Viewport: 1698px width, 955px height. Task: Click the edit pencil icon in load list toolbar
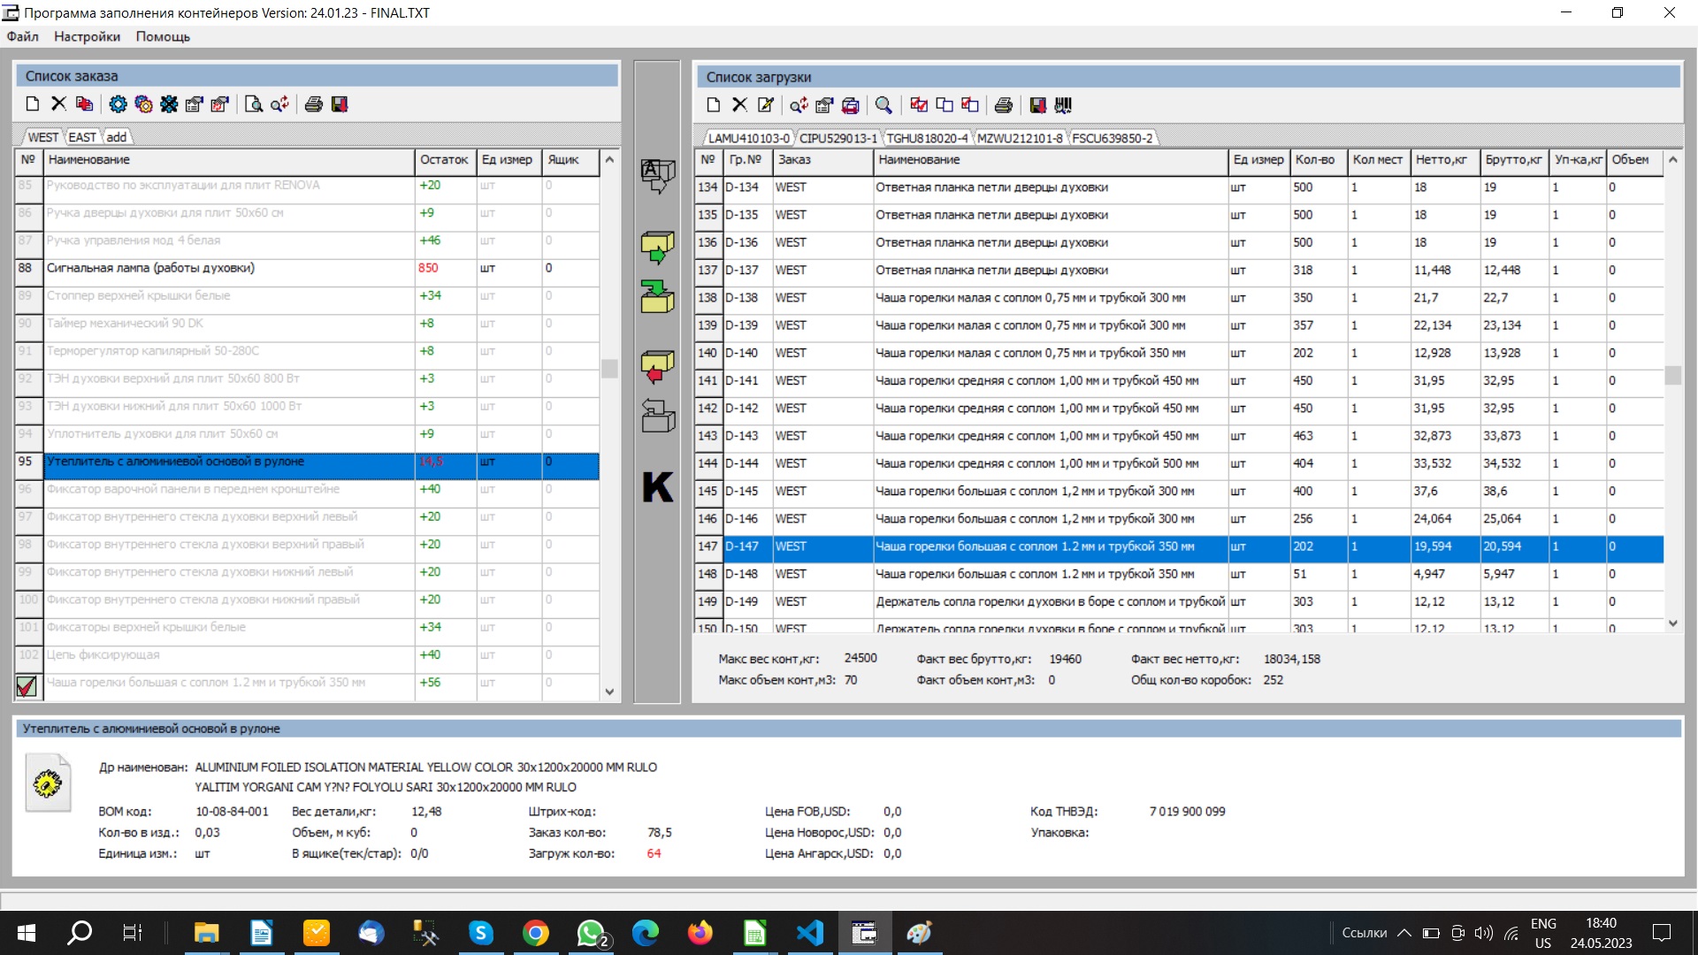point(766,105)
